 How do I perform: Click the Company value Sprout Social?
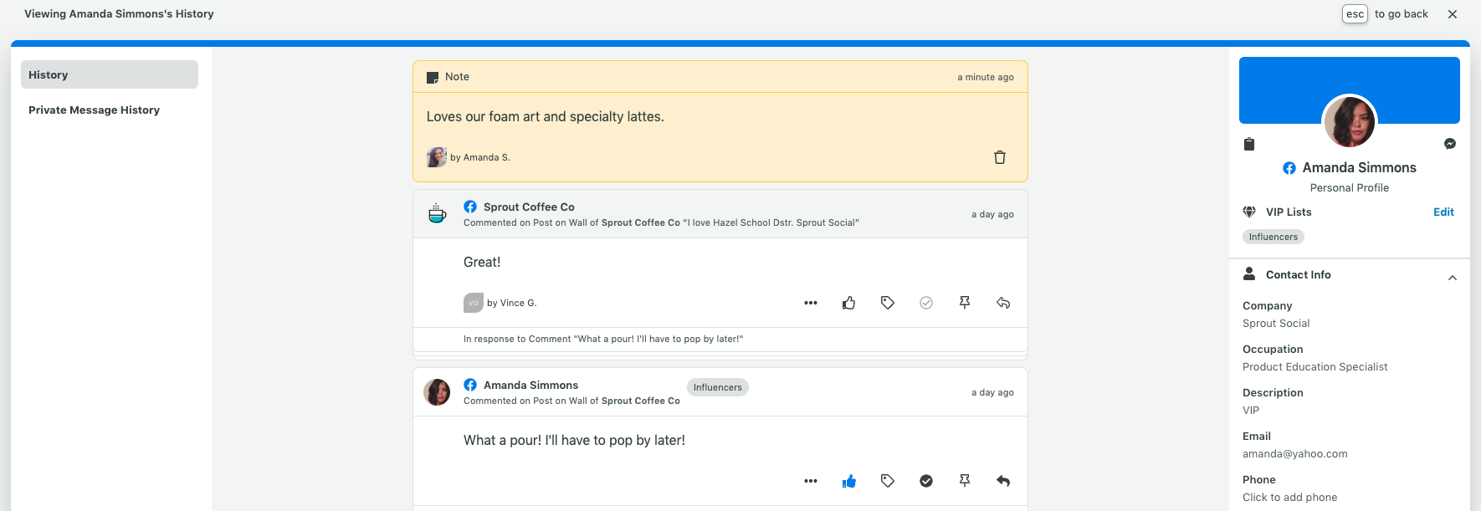(x=1276, y=324)
